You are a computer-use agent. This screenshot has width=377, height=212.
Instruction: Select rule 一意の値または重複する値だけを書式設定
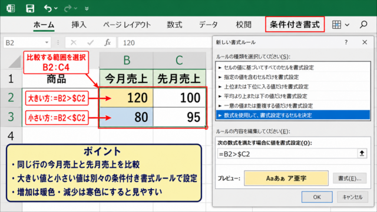[x=293, y=106]
